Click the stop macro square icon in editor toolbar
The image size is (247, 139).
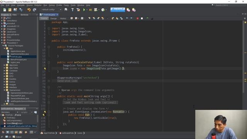(x=142, y=19)
